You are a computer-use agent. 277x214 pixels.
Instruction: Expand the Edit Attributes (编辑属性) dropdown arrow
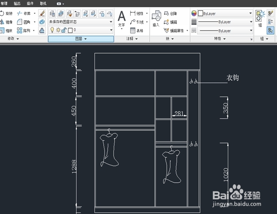click(187, 31)
